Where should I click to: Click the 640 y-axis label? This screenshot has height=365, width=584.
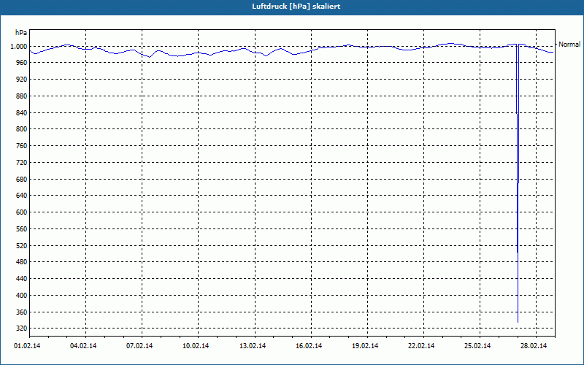[22, 196]
